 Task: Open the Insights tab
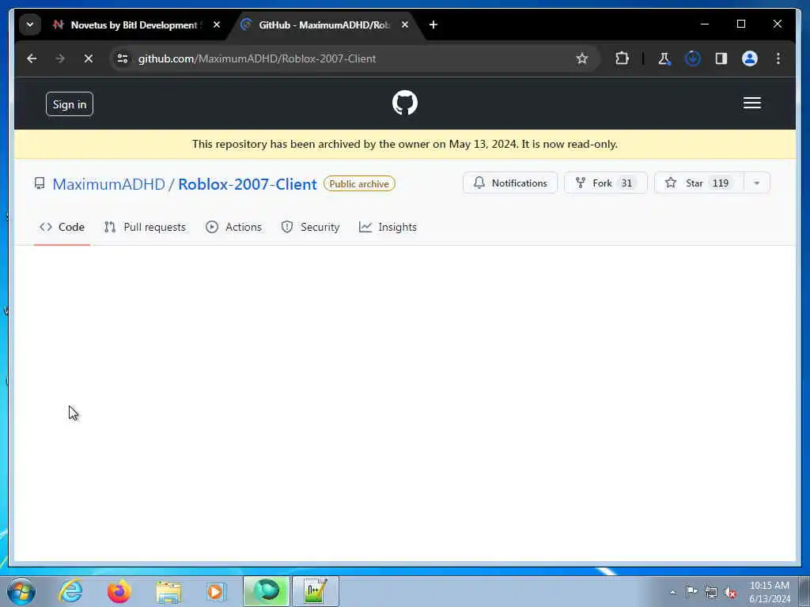[x=388, y=227]
